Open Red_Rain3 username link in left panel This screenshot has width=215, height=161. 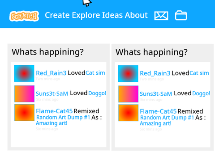pos(51,73)
